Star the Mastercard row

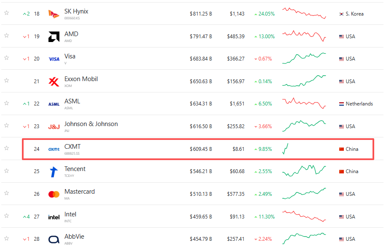coord(7,193)
